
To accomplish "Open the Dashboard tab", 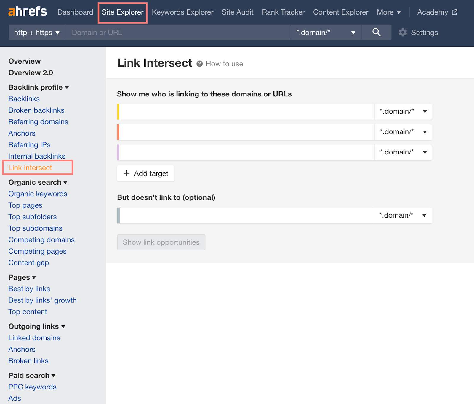I will [75, 12].
